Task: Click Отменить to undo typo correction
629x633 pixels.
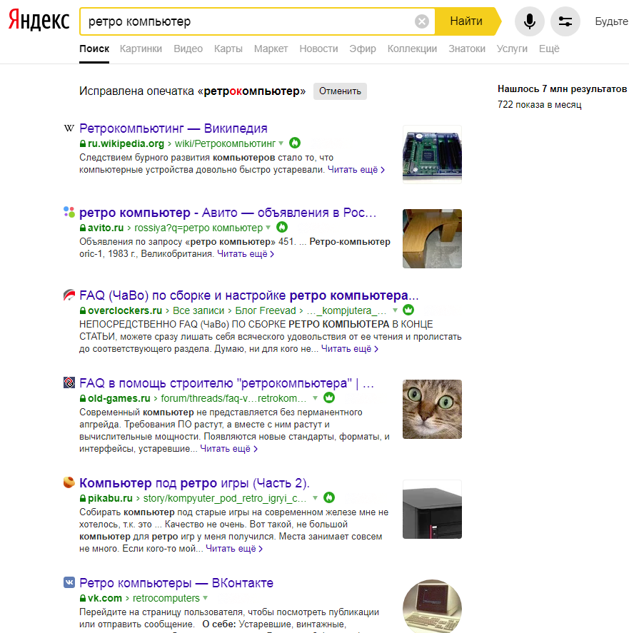Action: pos(340,91)
